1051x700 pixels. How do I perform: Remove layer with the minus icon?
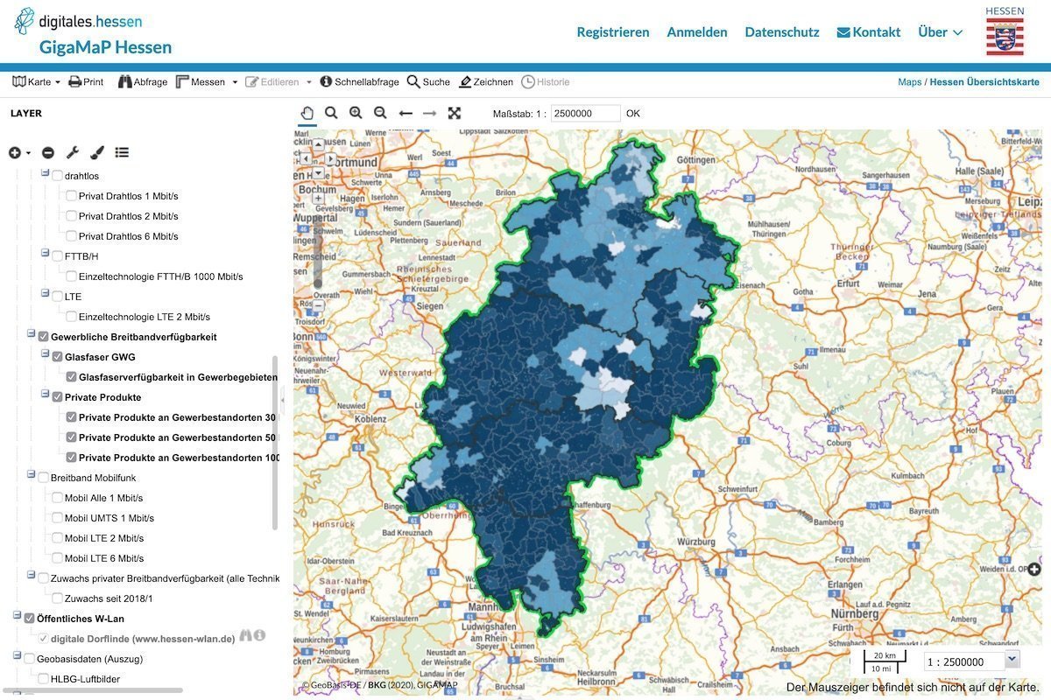click(x=48, y=152)
